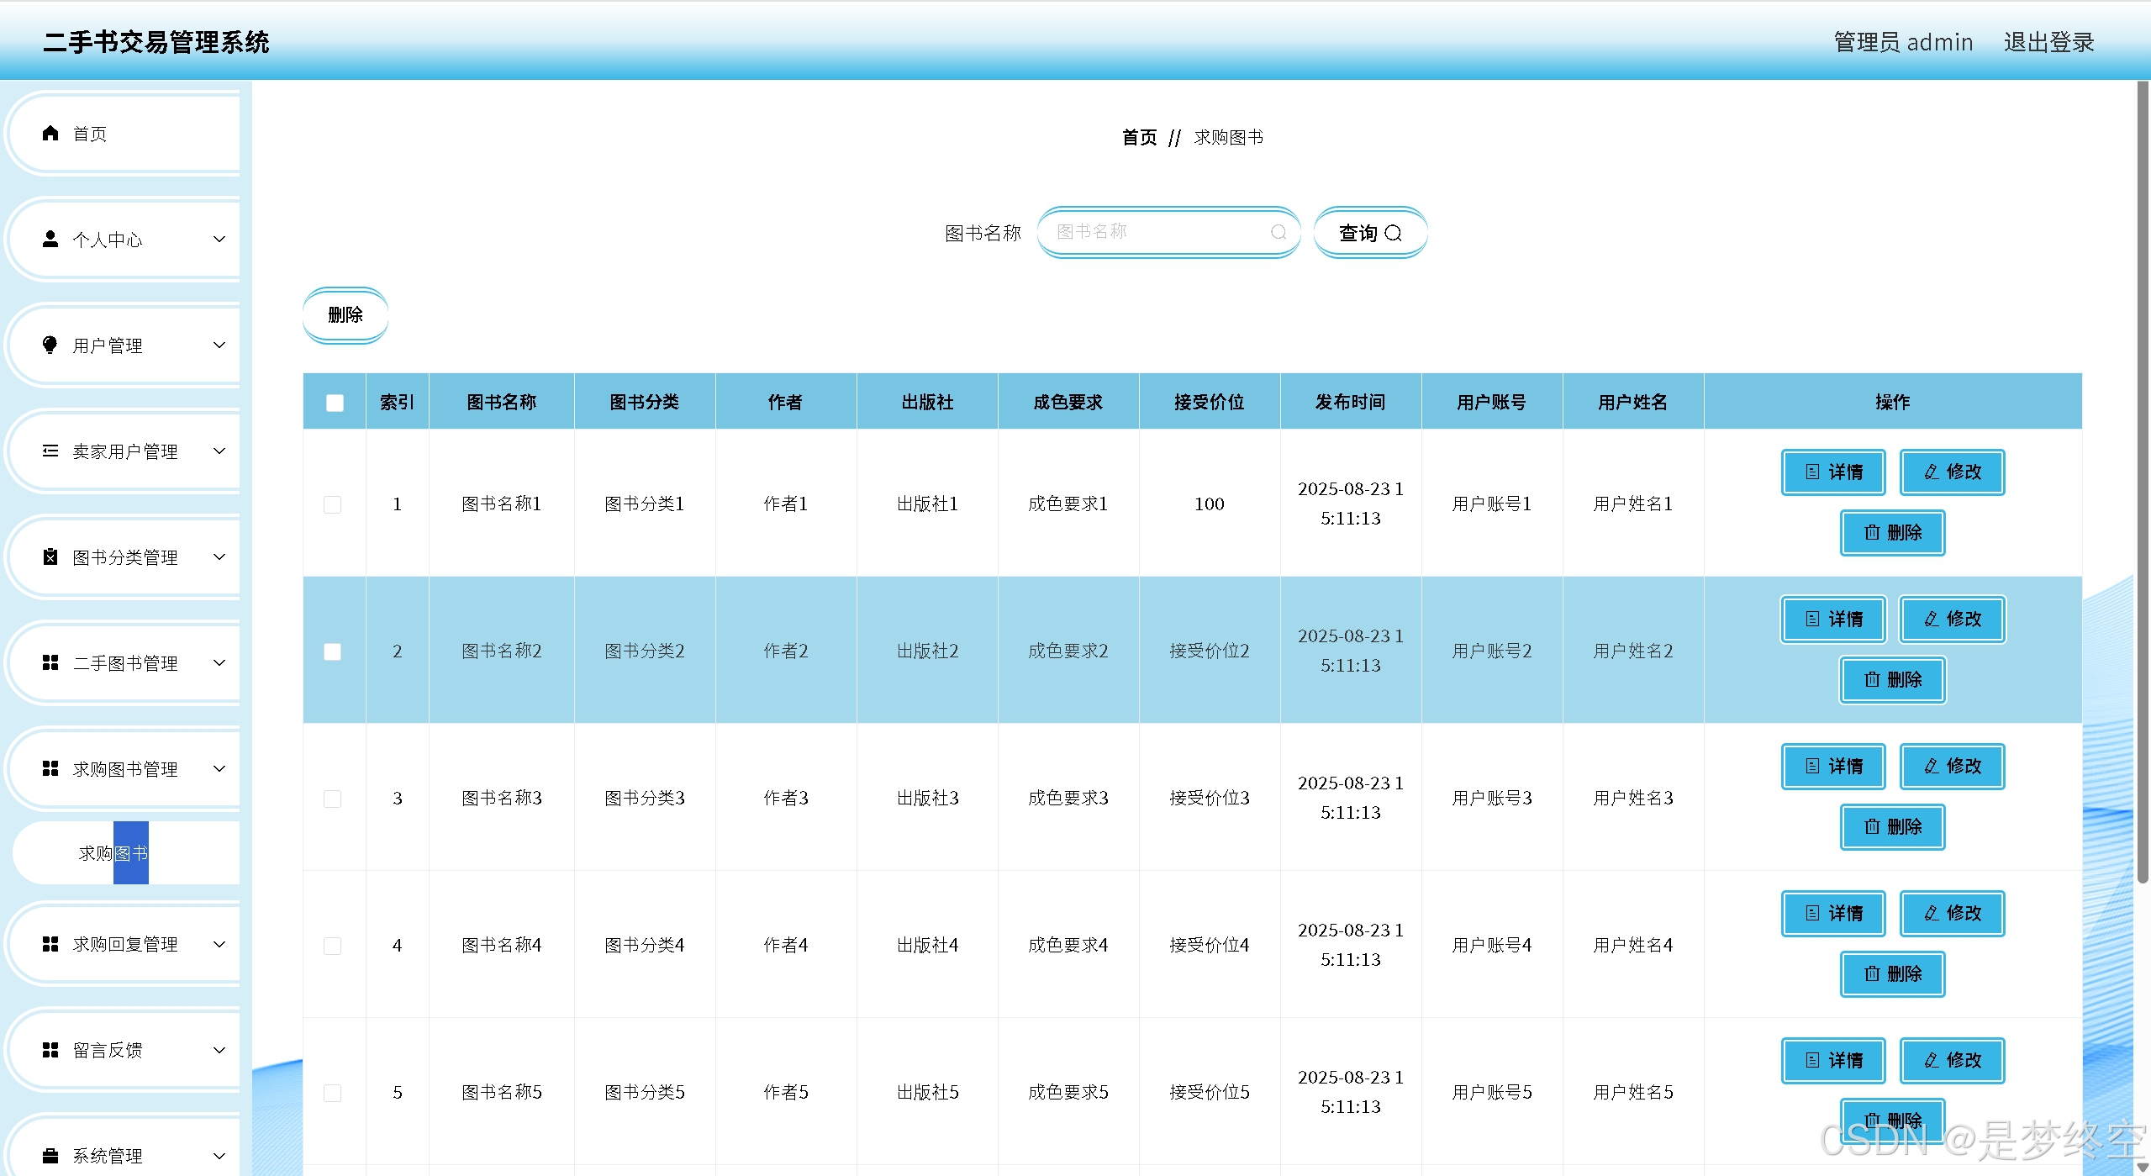
Task: Click 退出登录 link in header
Action: point(2048,42)
